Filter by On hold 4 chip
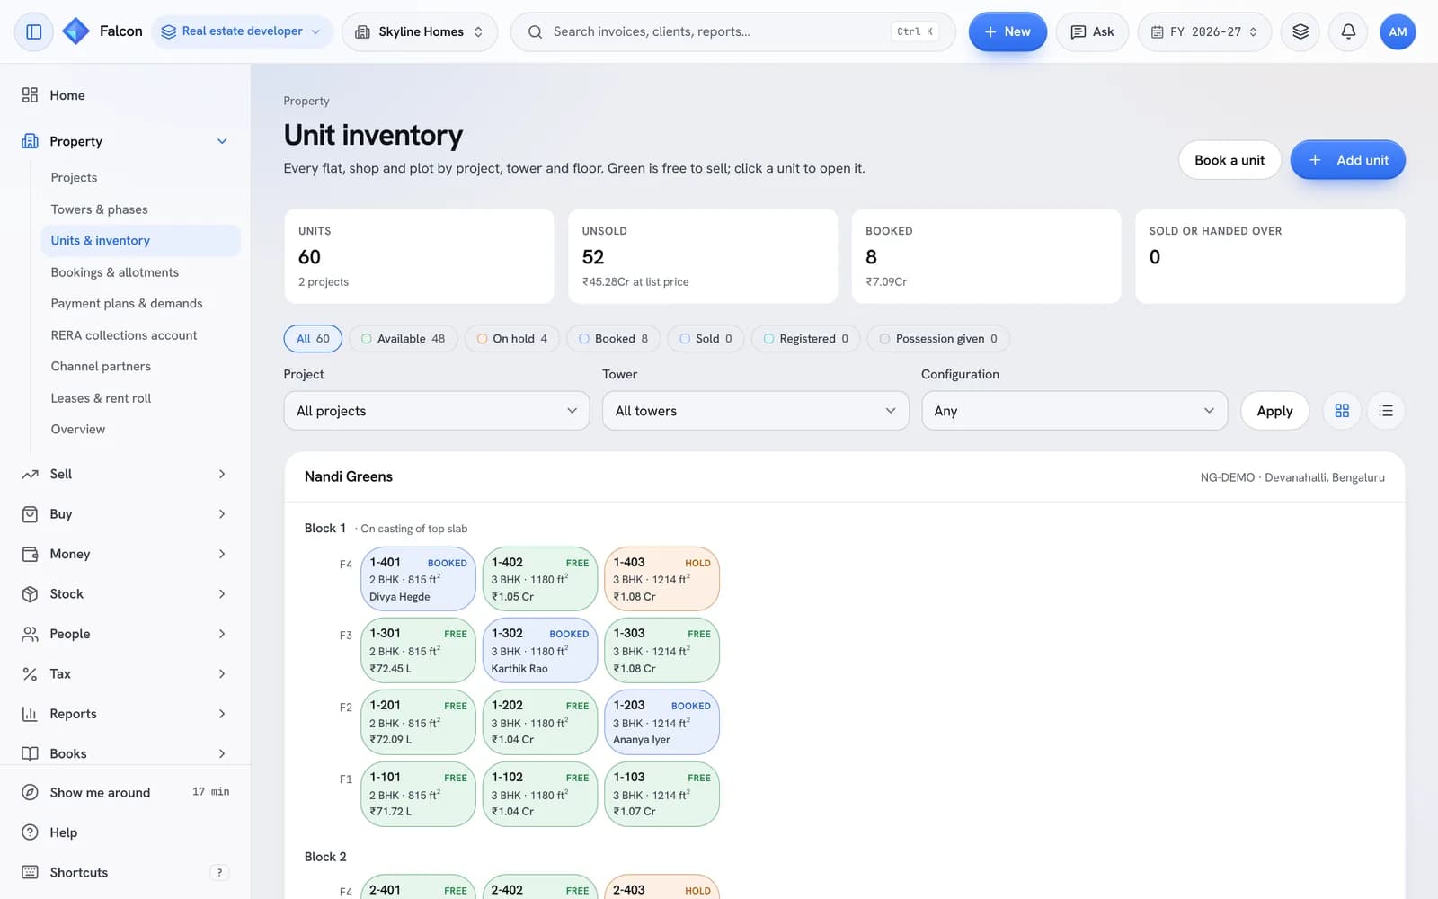The width and height of the screenshot is (1438, 899). (x=512, y=339)
